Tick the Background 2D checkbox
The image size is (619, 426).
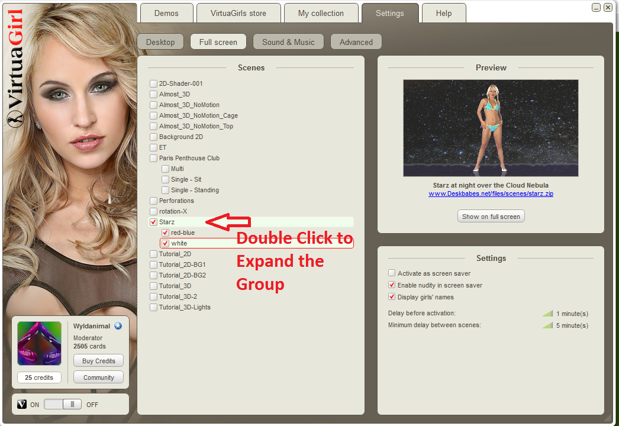(x=153, y=137)
